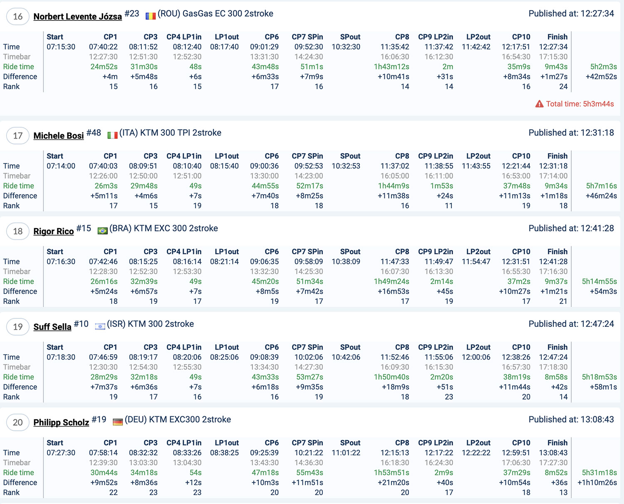This screenshot has height=504, width=624.
Task: Click position badge number 19
Action: [17, 327]
